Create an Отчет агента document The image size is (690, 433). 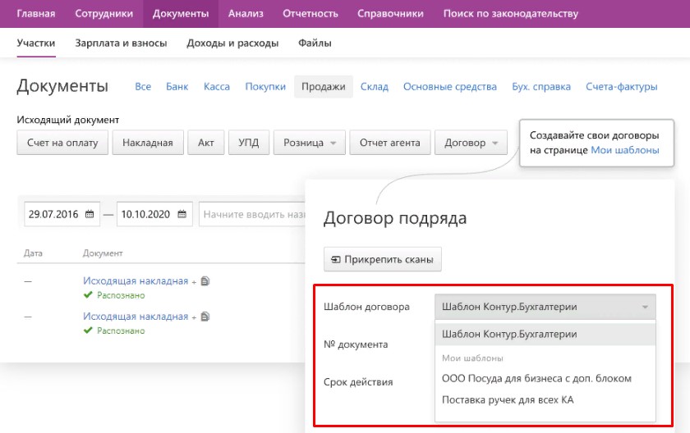(x=390, y=143)
